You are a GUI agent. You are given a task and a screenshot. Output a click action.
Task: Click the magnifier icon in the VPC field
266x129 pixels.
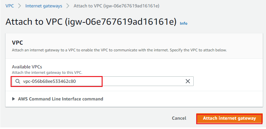click(x=18, y=82)
